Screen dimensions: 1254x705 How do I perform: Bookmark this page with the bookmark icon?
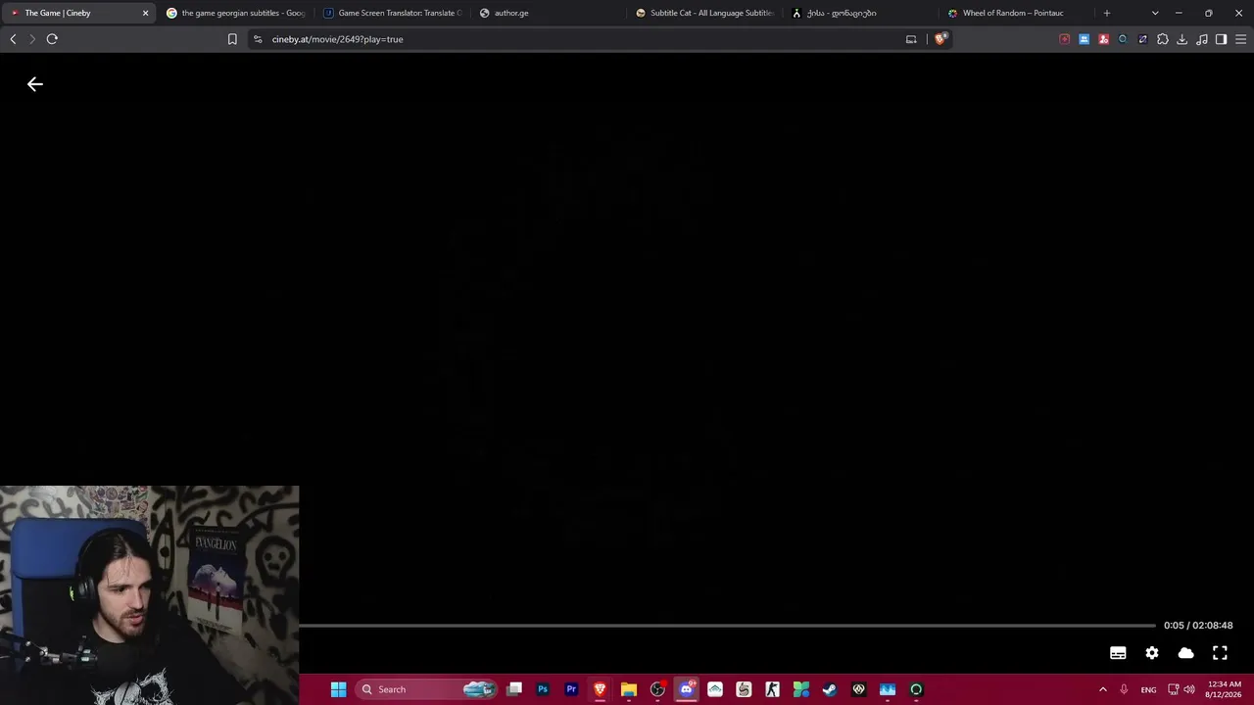click(232, 39)
